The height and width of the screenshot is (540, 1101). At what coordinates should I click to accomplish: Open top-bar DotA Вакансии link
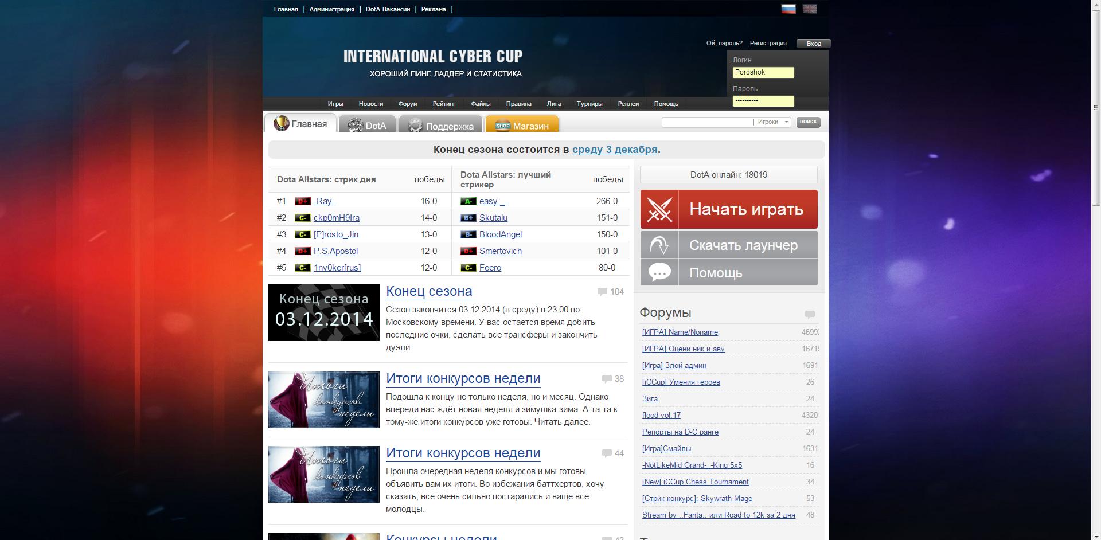[388, 9]
